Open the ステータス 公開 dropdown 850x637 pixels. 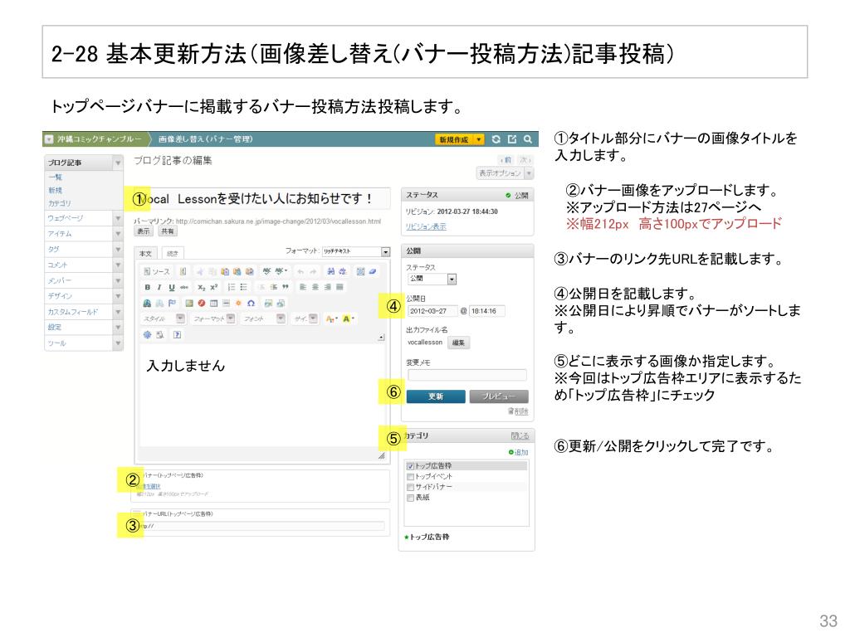(x=432, y=279)
